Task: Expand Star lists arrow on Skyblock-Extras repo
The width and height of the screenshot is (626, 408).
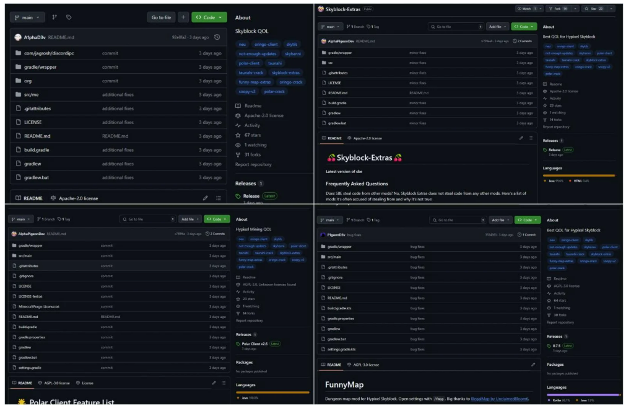Action: pyautogui.click(x=611, y=9)
